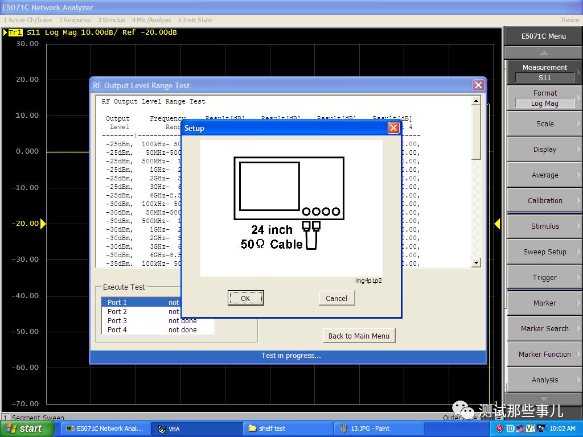Click Cancel in the Setup dialog
The height and width of the screenshot is (437, 583).
(336, 298)
